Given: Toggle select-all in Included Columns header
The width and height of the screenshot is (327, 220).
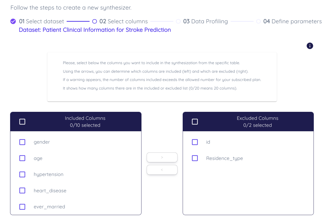Looking at the screenshot, I should pyautogui.click(x=22, y=122).
